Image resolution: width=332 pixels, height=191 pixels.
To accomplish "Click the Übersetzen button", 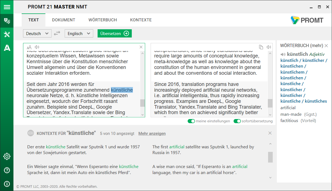I will [114, 33].
